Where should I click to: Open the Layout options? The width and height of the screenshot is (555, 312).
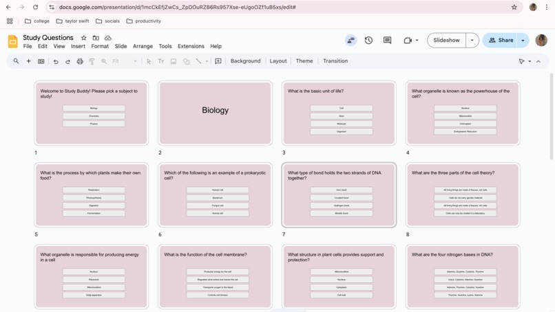pyautogui.click(x=278, y=60)
